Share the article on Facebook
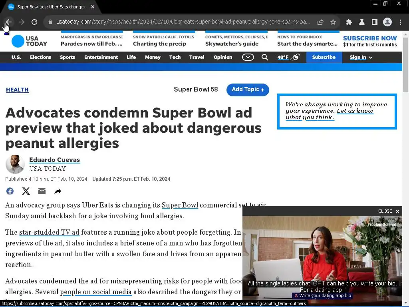409x307 pixels. coord(10,191)
